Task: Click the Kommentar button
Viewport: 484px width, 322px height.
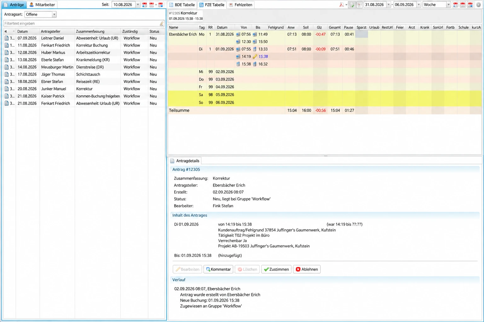Action: pos(218,269)
